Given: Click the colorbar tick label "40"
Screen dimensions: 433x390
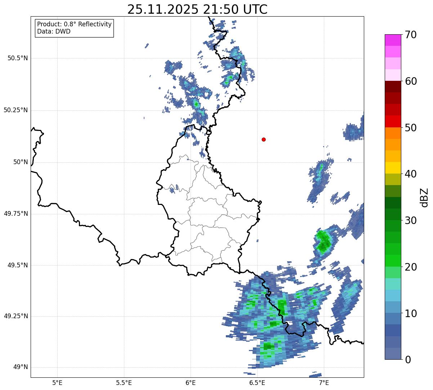Looking at the screenshot, I should 411,174.
